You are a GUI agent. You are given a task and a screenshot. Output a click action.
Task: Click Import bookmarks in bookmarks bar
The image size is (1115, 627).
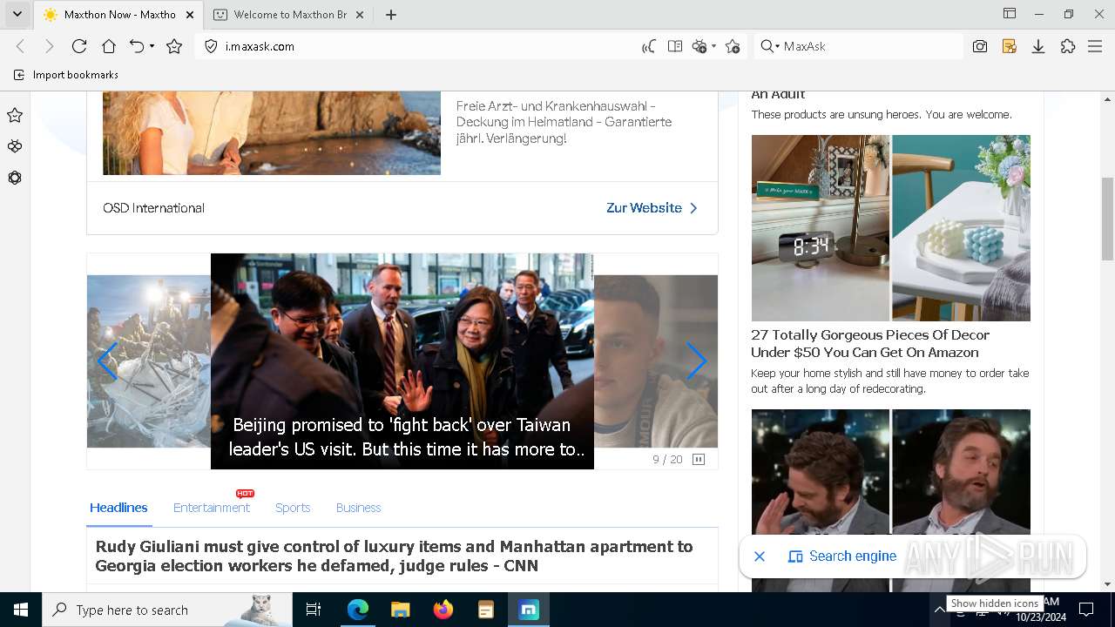click(x=66, y=75)
